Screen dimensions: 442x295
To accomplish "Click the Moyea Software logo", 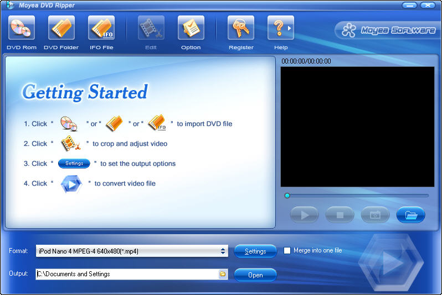I will coord(388,30).
